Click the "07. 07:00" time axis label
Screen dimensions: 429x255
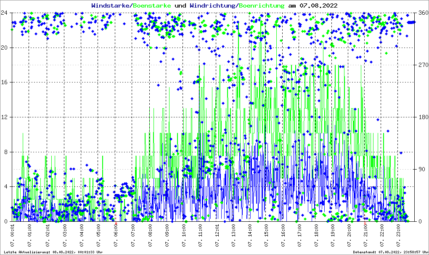coord(132,236)
